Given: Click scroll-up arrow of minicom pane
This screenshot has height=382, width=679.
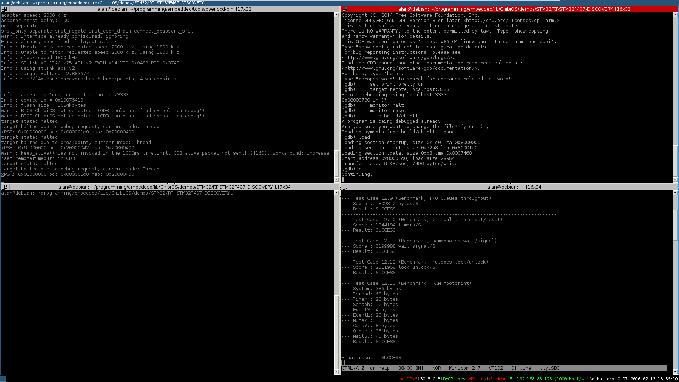Looking at the screenshot, I should pyautogui.click(x=675, y=193).
